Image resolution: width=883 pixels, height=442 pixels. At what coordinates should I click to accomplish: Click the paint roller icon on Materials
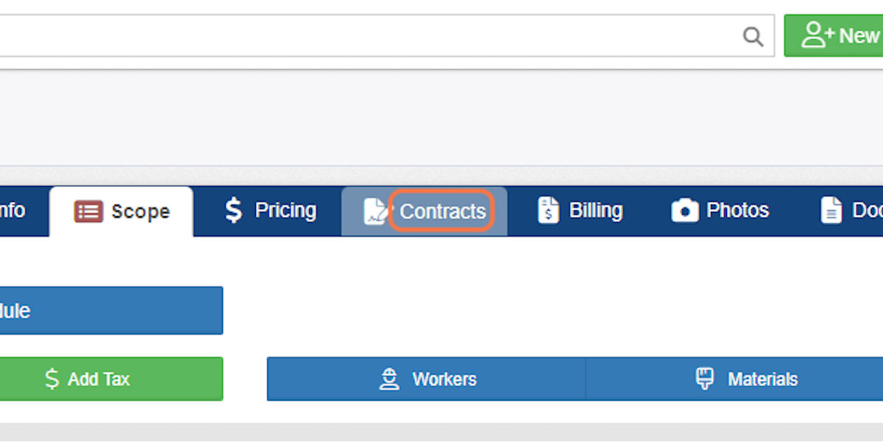(x=705, y=379)
